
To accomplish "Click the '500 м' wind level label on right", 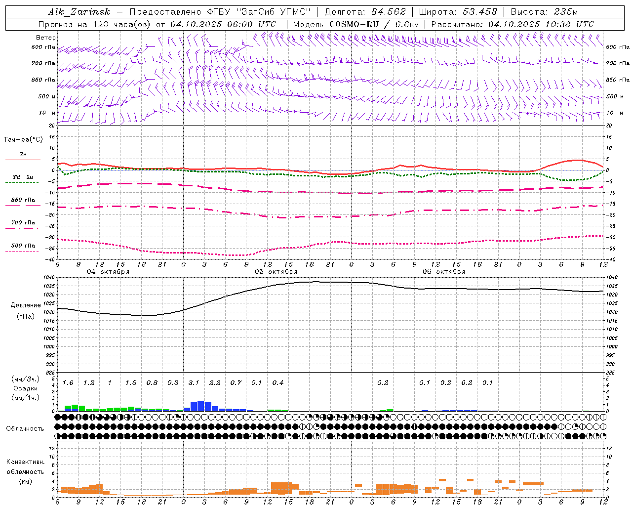I will point(614,96).
